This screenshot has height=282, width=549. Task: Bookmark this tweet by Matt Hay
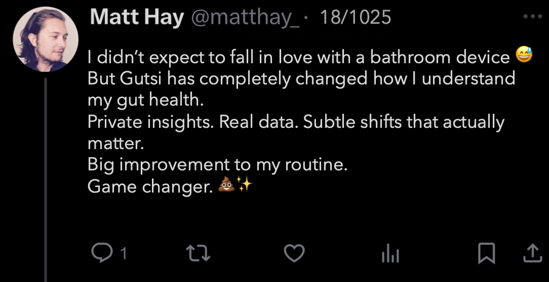point(486,253)
